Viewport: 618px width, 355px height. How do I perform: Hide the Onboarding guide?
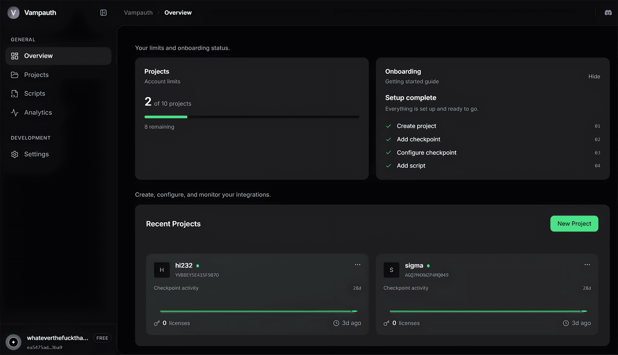coord(594,76)
